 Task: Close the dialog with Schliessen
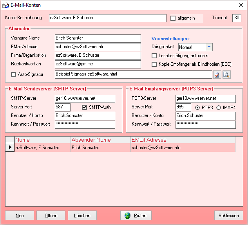point(229,216)
